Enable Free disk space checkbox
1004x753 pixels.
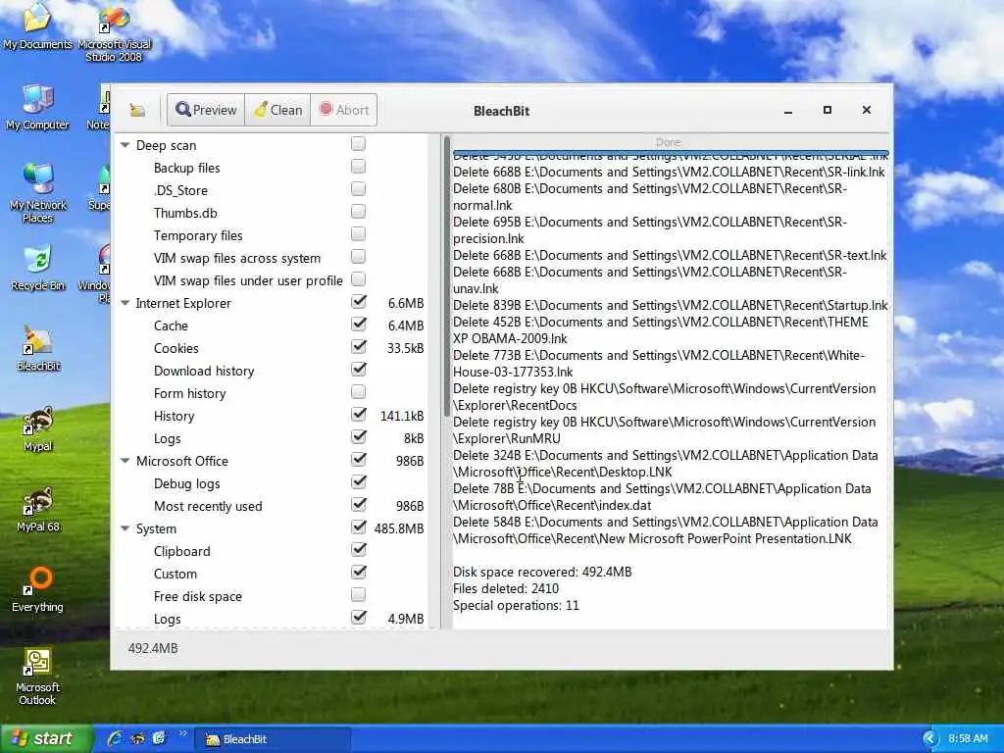click(359, 595)
